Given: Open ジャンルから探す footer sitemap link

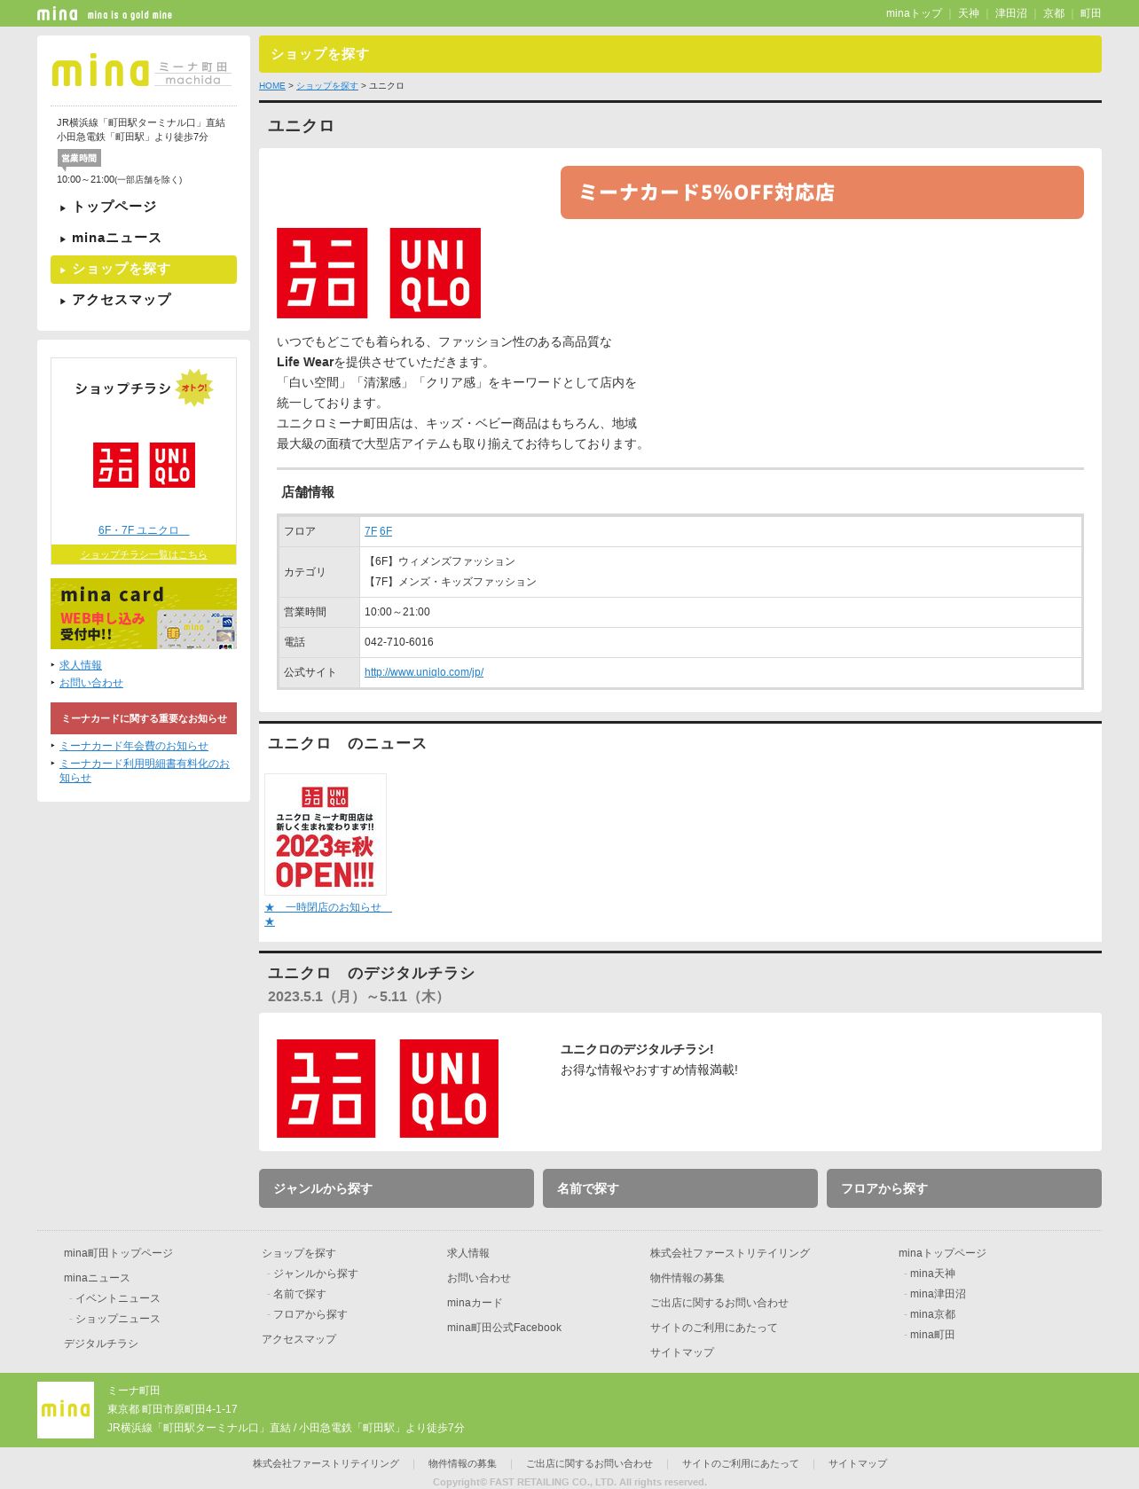Looking at the screenshot, I should (x=316, y=1273).
